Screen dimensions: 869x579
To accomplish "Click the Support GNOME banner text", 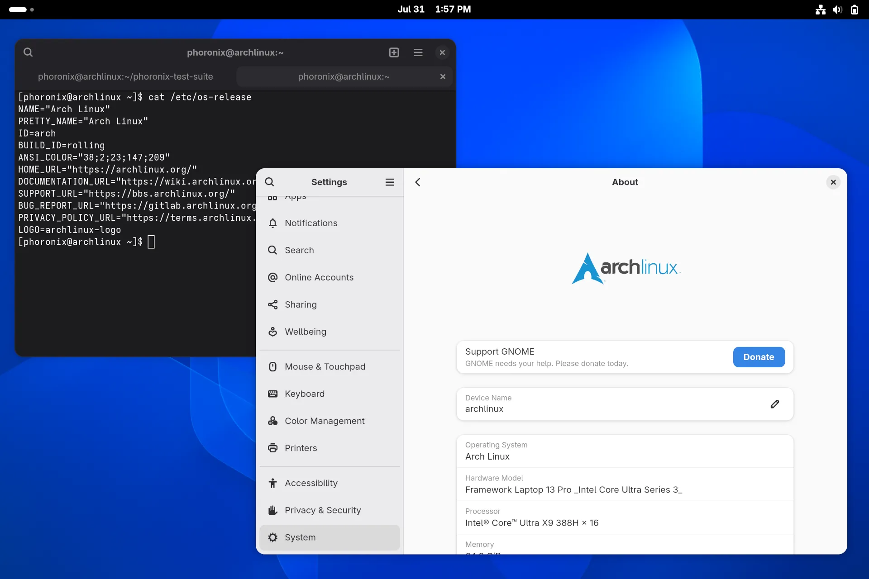I will click(x=546, y=357).
